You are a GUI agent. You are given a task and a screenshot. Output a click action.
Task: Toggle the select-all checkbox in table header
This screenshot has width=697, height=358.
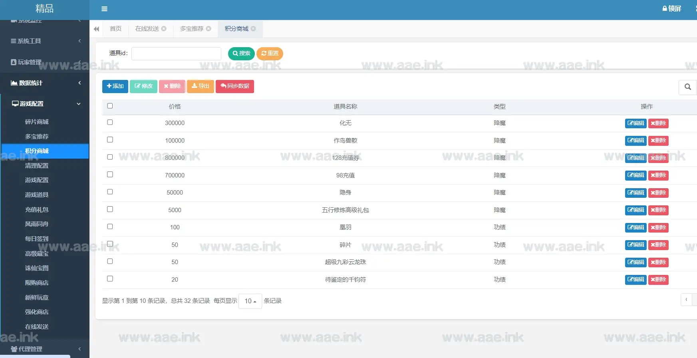pyautogui.click(x=110, y=106)
